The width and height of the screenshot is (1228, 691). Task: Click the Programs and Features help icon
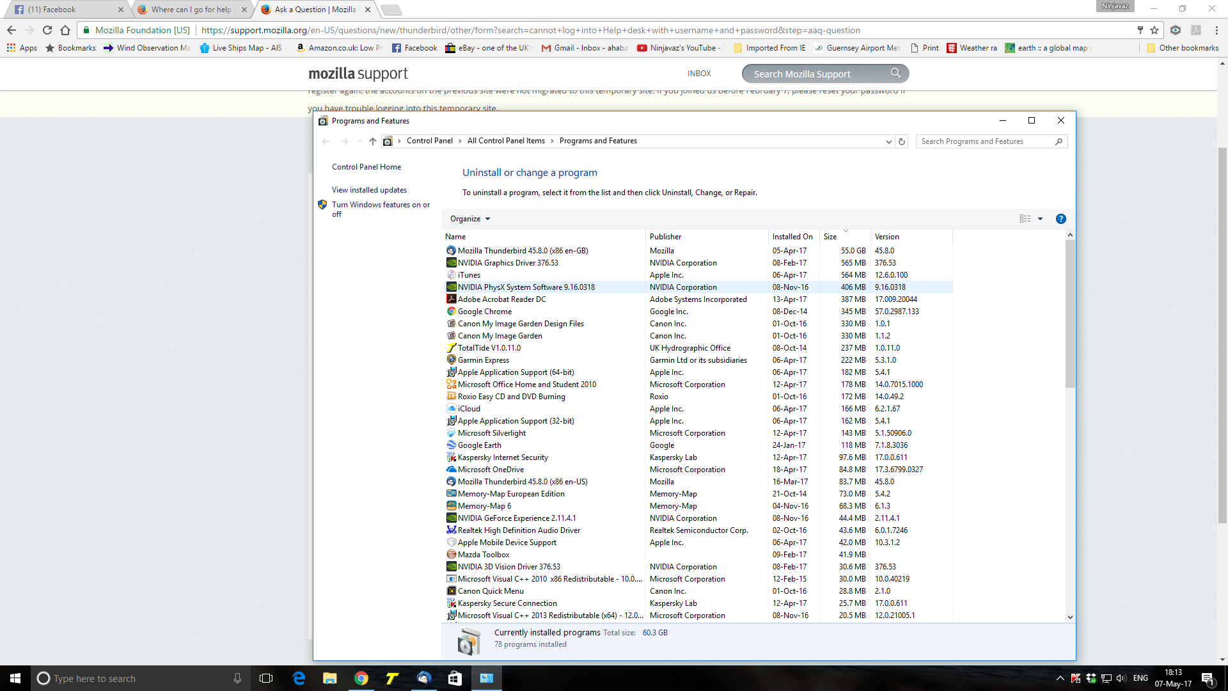pos(1060,219)
